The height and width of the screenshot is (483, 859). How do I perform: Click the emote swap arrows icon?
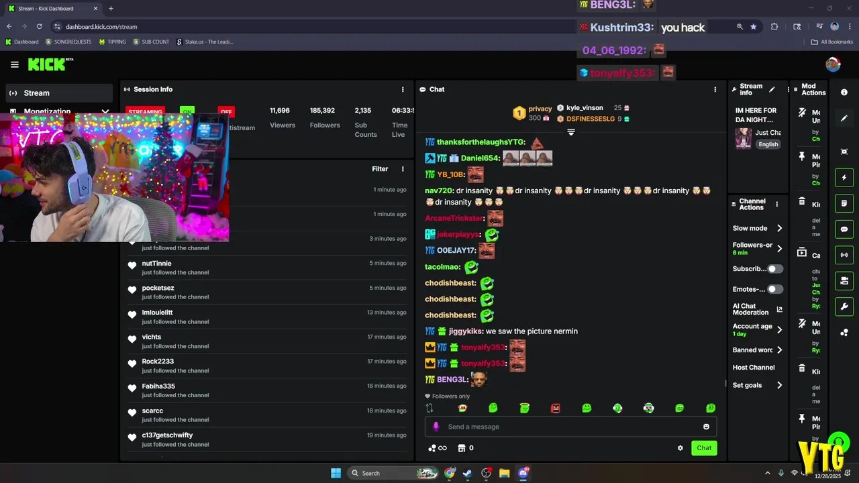tap(429, 408)
